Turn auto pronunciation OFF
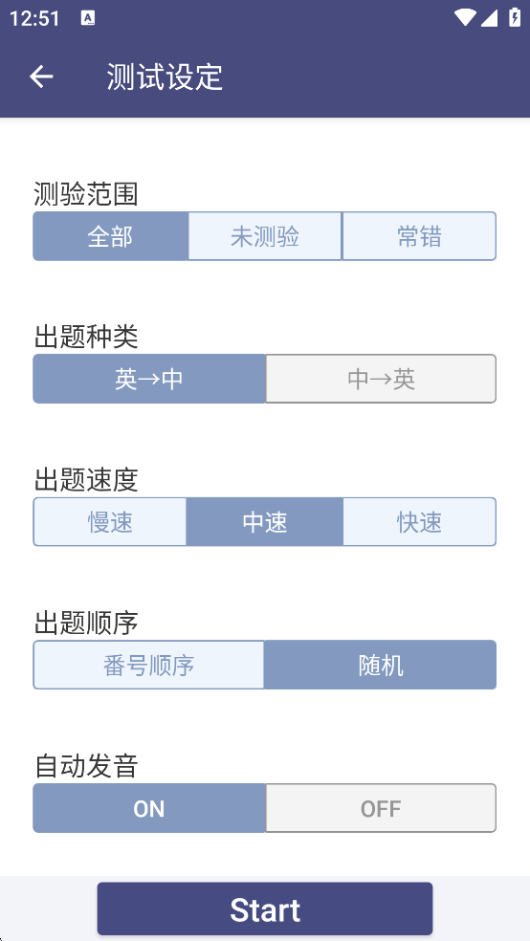Image resolution: width=530 pixels, height=941 pixels. pos(381,808)
